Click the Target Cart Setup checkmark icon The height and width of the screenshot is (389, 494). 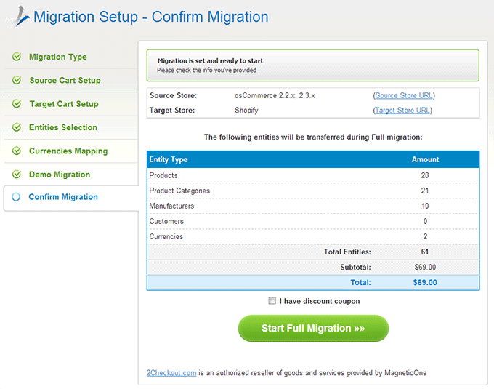pyautogui.click(x=17, y=103)
